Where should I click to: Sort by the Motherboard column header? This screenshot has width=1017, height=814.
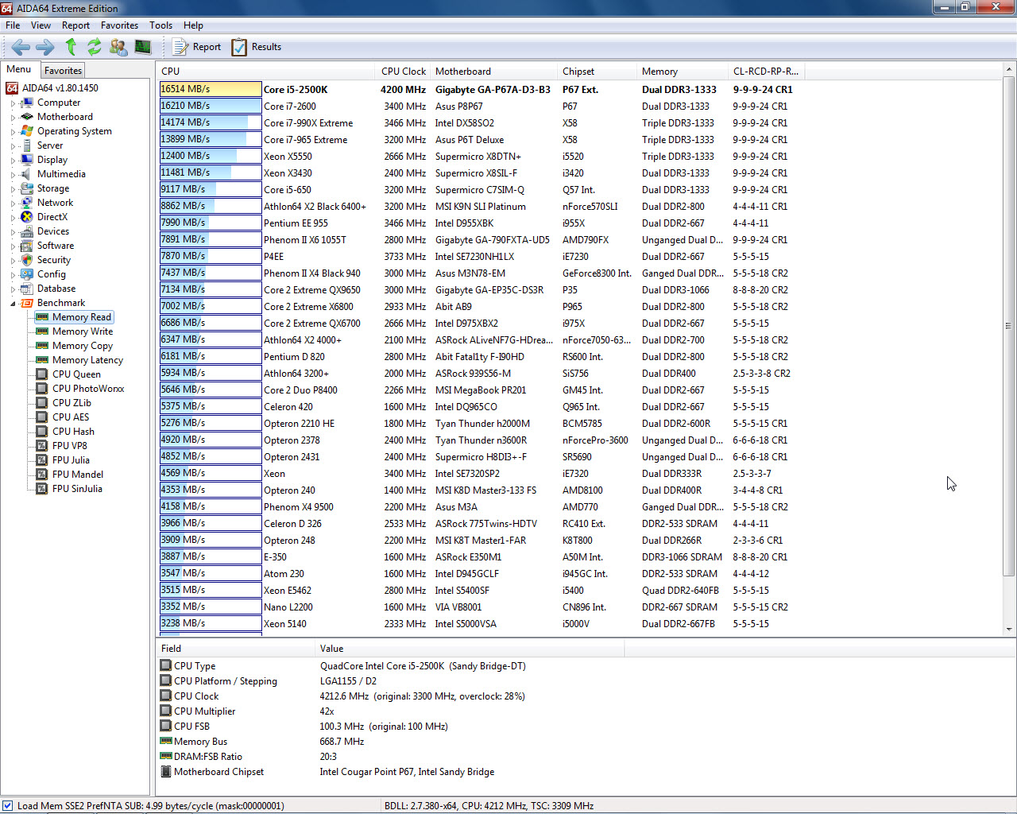[493, 72]
